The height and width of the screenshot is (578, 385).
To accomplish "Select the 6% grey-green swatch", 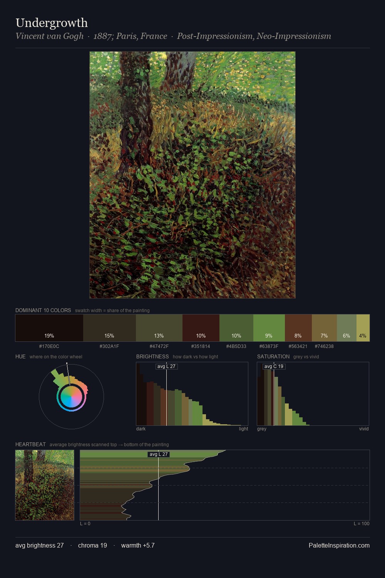I will 346,328.
